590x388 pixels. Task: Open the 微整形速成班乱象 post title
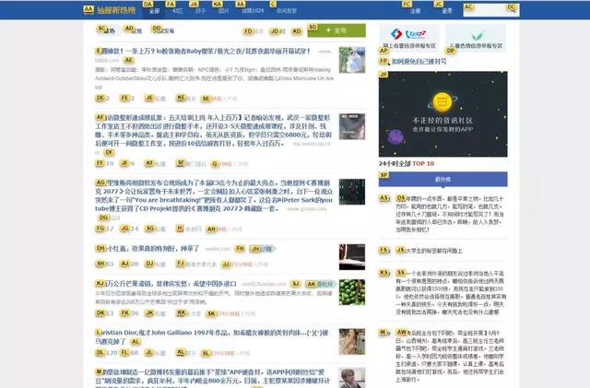[213, 131]
